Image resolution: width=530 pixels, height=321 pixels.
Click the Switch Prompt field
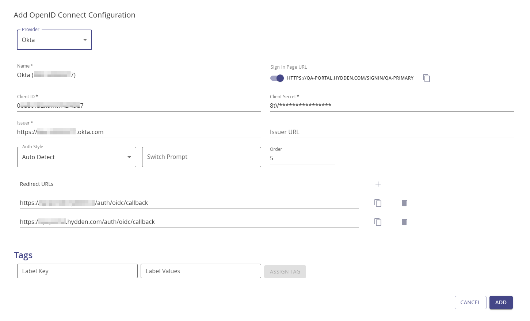tap(201, 157)
